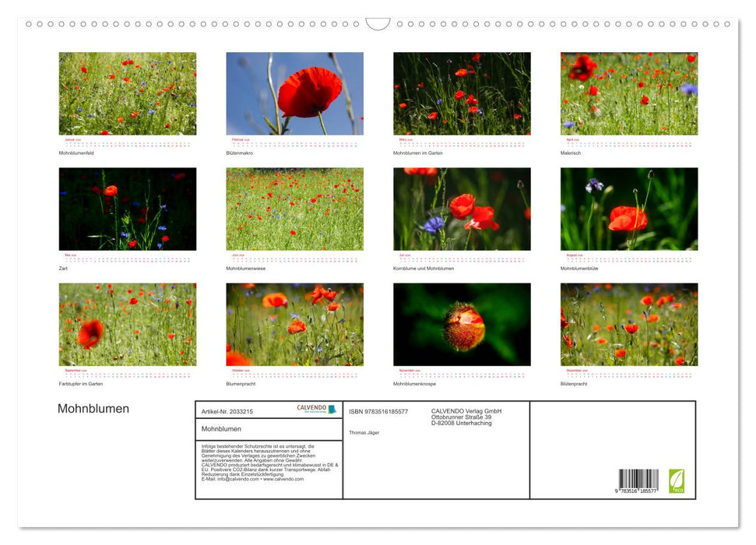Click the Blumenpracht October photo
Viewport: 756px width, 545px height.
click(294, 325)
